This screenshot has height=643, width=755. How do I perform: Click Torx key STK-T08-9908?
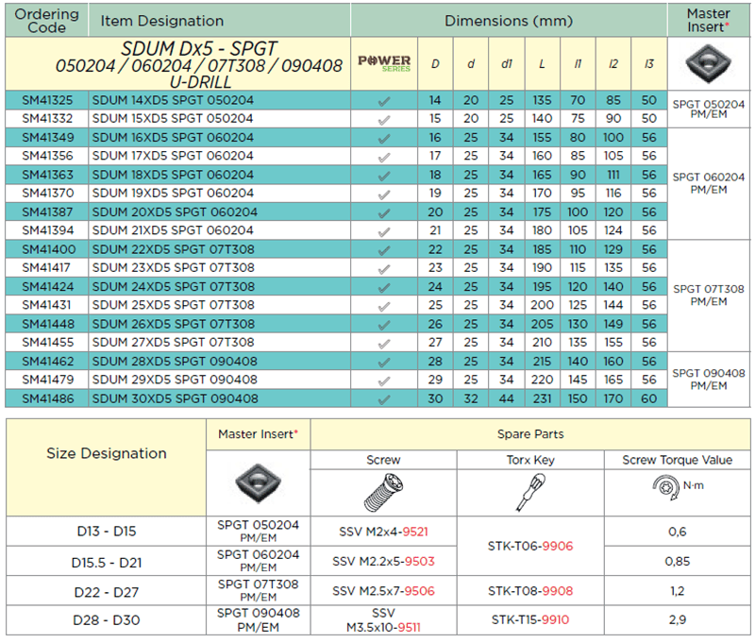(x=530, y=591)
